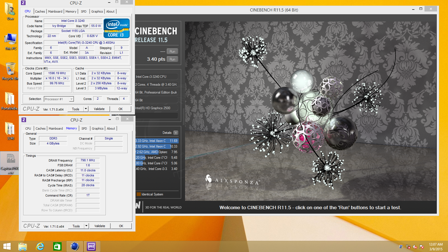Expand Tools dropdown arrow in lower CPU-Z
448x252 pixels.
pyautogui.click(x=87, y=226)
